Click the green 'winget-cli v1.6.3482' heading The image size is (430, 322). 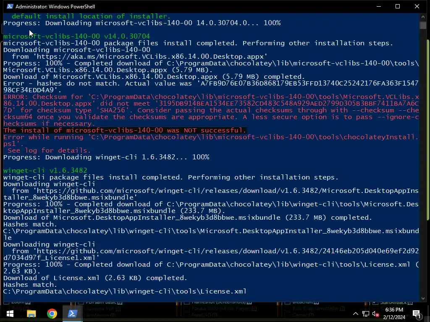[x=45, y=170]
